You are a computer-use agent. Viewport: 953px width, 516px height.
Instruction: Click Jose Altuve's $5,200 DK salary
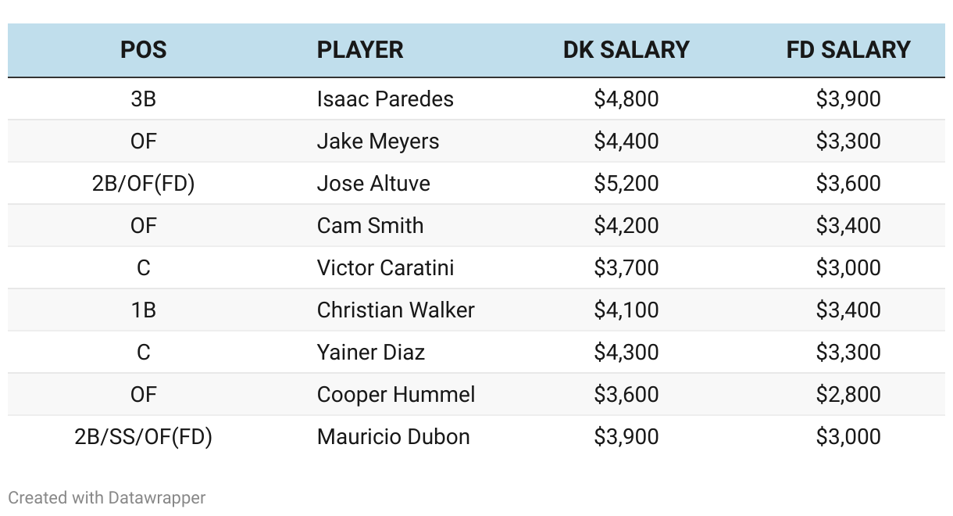[626, 184]
